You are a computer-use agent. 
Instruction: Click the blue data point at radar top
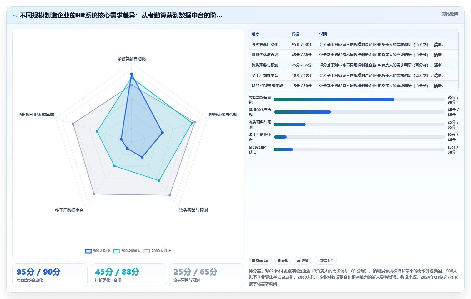pyautogui.click(x=131, y=74)
